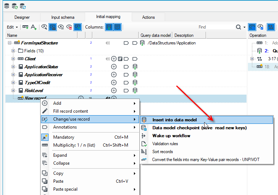Click the eye with magnifier icon
The height and width of the screenshot is (195, 278).
(44, 27)
